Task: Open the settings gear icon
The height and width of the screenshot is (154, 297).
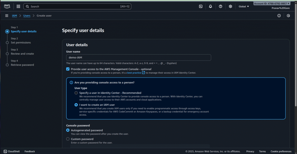Action: click(230, 6)
